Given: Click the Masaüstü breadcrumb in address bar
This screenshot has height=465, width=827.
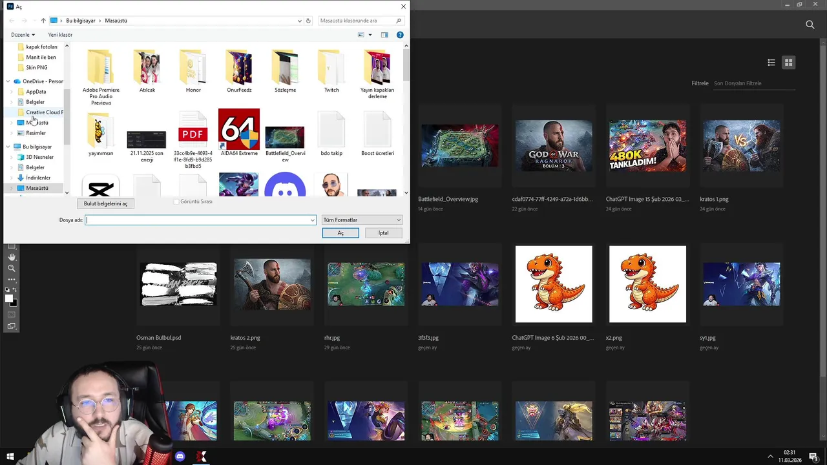Looking at the screenshot, I should [116, 21].
